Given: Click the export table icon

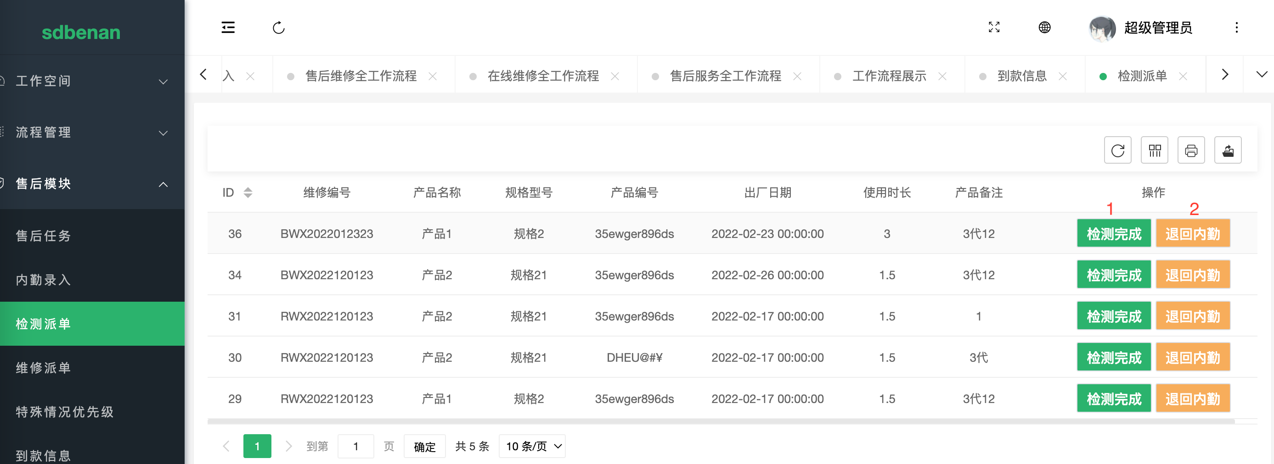Looking at the screenshot, I should tap(1228, 150).
